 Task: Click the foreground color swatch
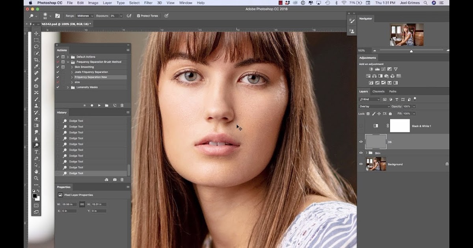(35, 196)
